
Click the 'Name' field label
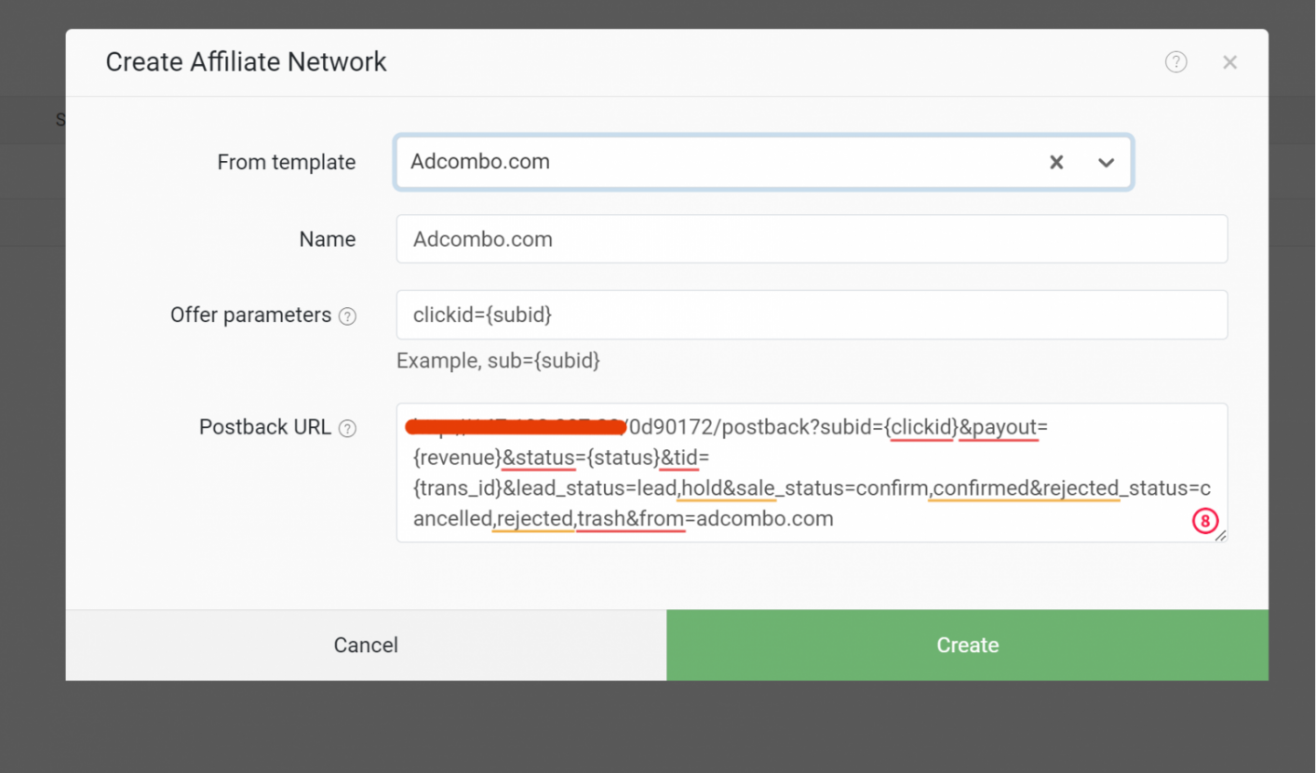(x=328, y=239)
